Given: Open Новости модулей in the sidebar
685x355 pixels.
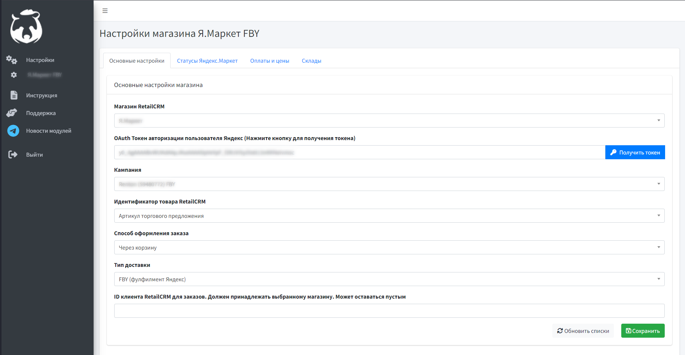Looking at the screenshot, I should click(49, 131).
